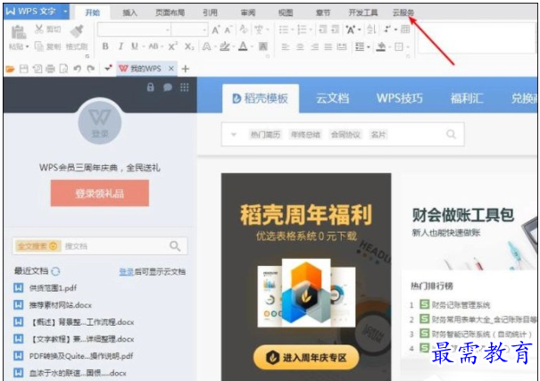This screenshot has height=381, width=540.
Task: Click the magnifier in the 搜文档 box
Action: [175, 245]
